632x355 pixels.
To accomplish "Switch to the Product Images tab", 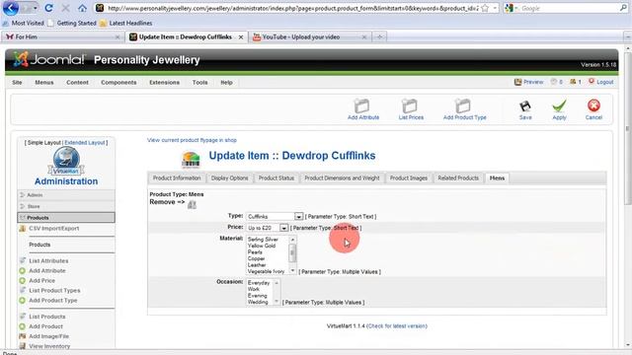I will pos(408,177).
